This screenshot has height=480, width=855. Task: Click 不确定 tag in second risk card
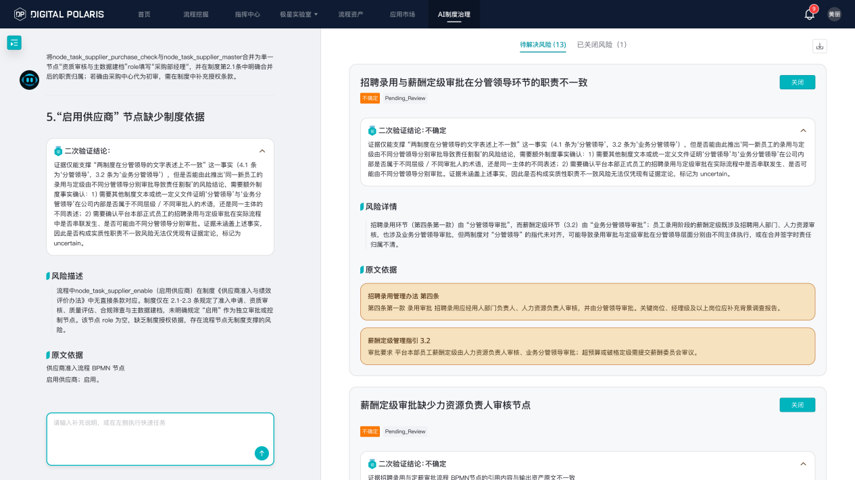(x=370, y=431)
